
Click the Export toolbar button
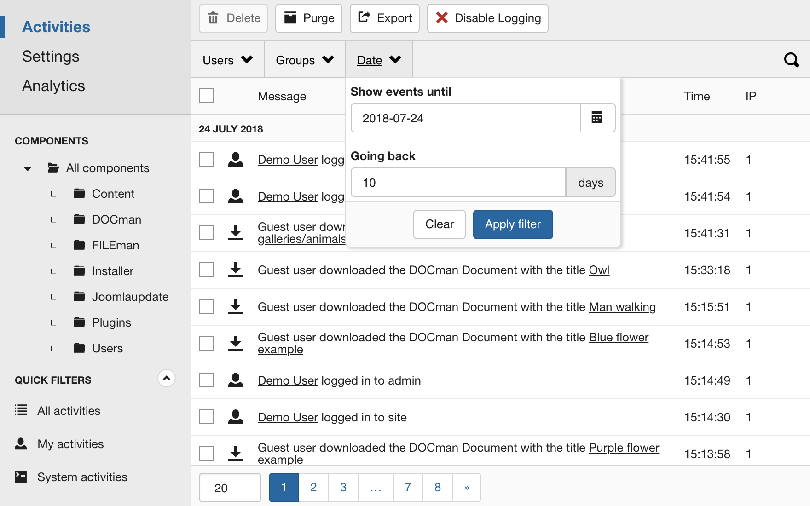click(385, 18)
